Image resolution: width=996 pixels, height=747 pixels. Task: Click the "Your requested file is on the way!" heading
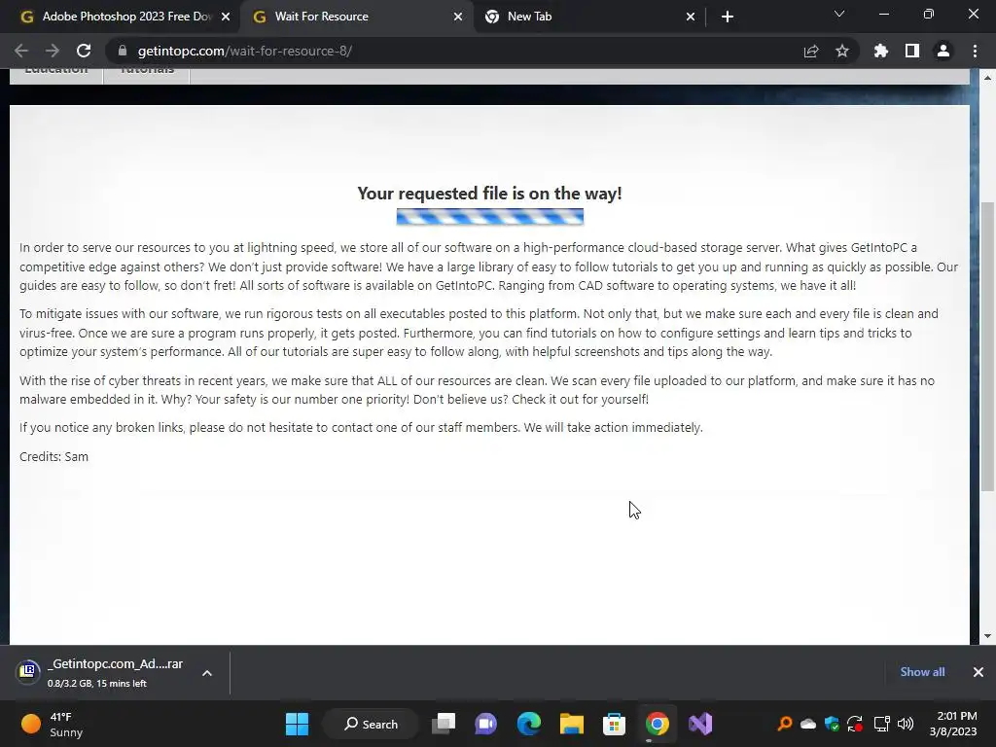tap(490, 194)
